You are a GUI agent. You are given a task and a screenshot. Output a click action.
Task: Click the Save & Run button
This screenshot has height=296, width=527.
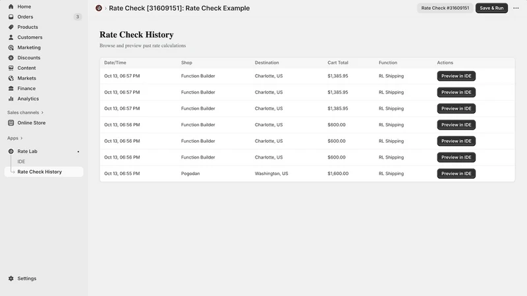[x=491, y=8]
